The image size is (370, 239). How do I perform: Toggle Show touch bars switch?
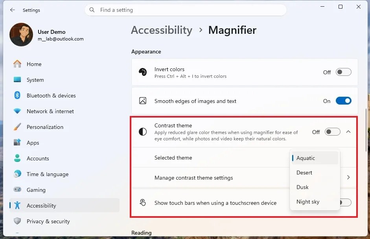pos(346,202)
